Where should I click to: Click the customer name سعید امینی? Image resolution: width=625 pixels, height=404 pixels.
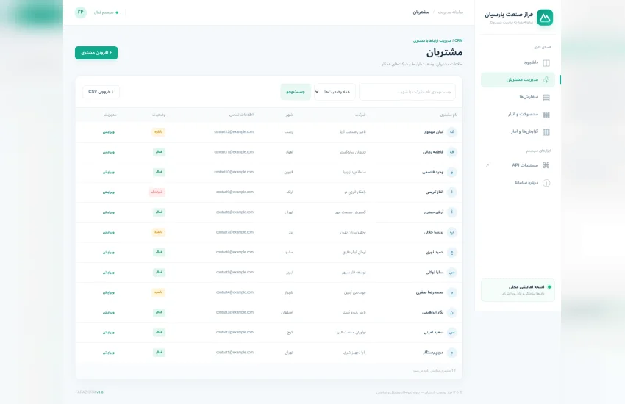pos(433,332)
